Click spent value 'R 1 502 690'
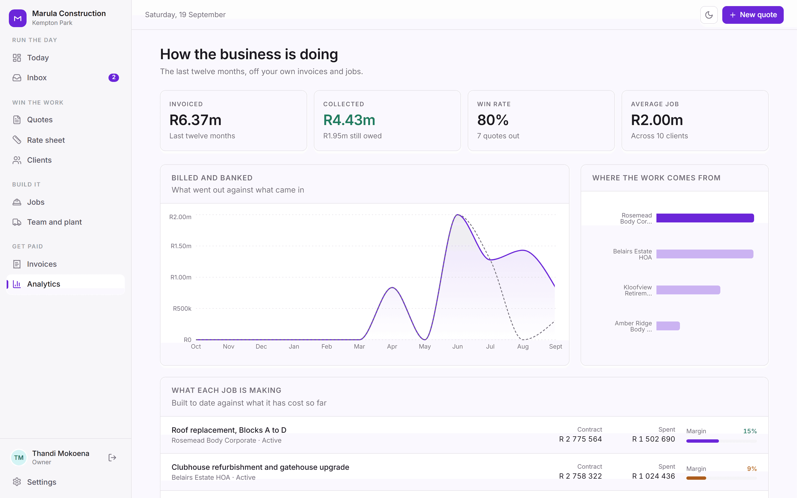Viewport: 797px width, 498px height. pyautogui.click(x=653, y=439)
